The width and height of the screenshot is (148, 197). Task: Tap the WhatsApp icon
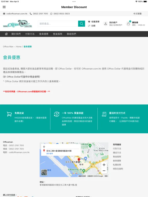(x=51, y=14)
